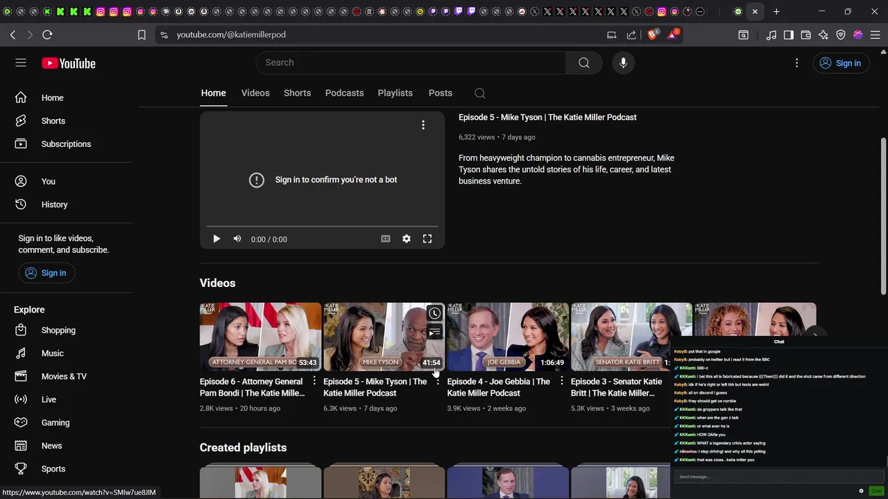Explore Gaming in the sidebar

66,423
